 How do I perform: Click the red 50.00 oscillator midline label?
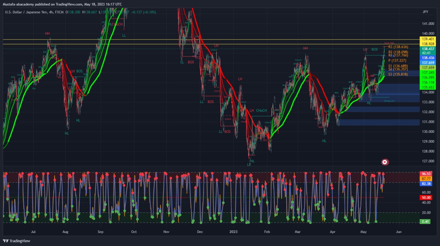coord(426,198)
